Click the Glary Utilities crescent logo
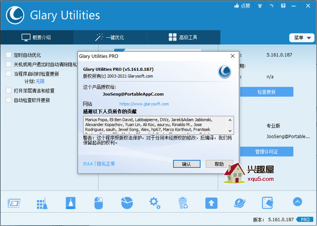 coord(15,15)
